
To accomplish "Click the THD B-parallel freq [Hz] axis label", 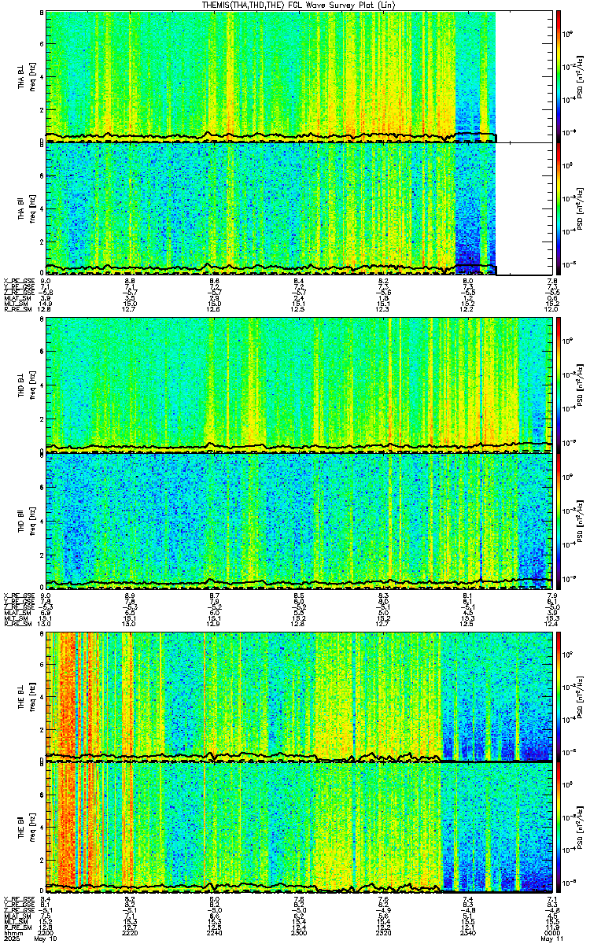I will point(32,520).
